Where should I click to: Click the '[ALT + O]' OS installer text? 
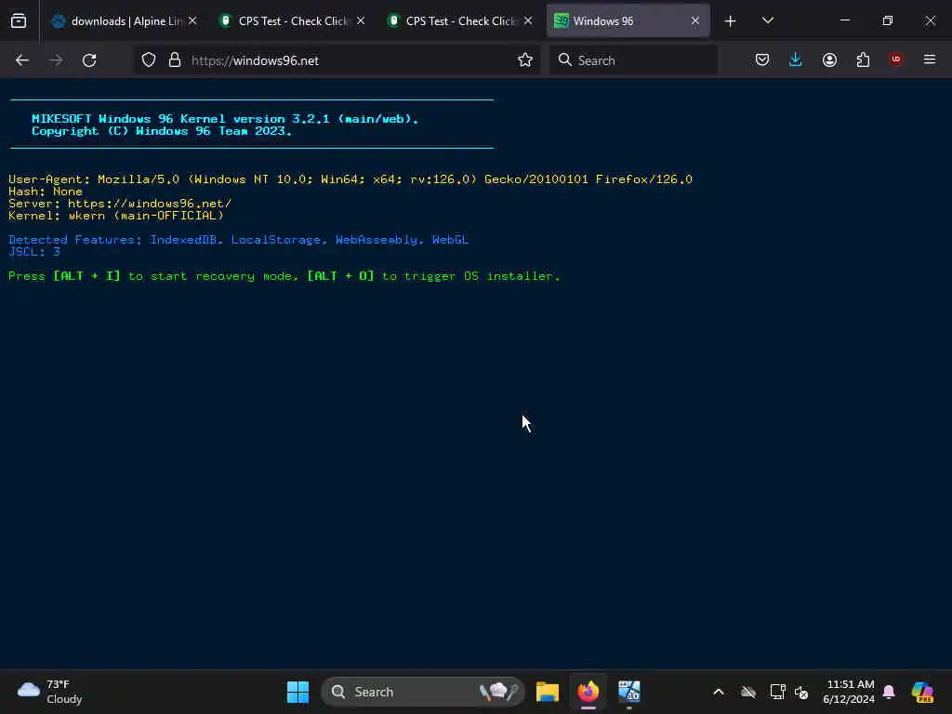[x=340, y=275]
